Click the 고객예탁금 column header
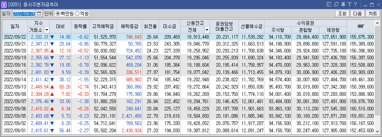 [103, 27]
